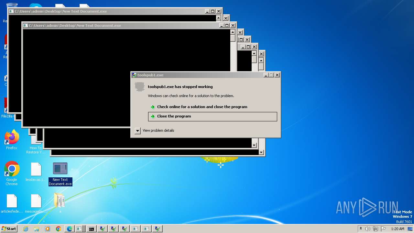Image resolution: width=414 pixels, height=233 pixels.
Task: Open Microsoft Edge from the taskbar
Action: coord(70,229)
